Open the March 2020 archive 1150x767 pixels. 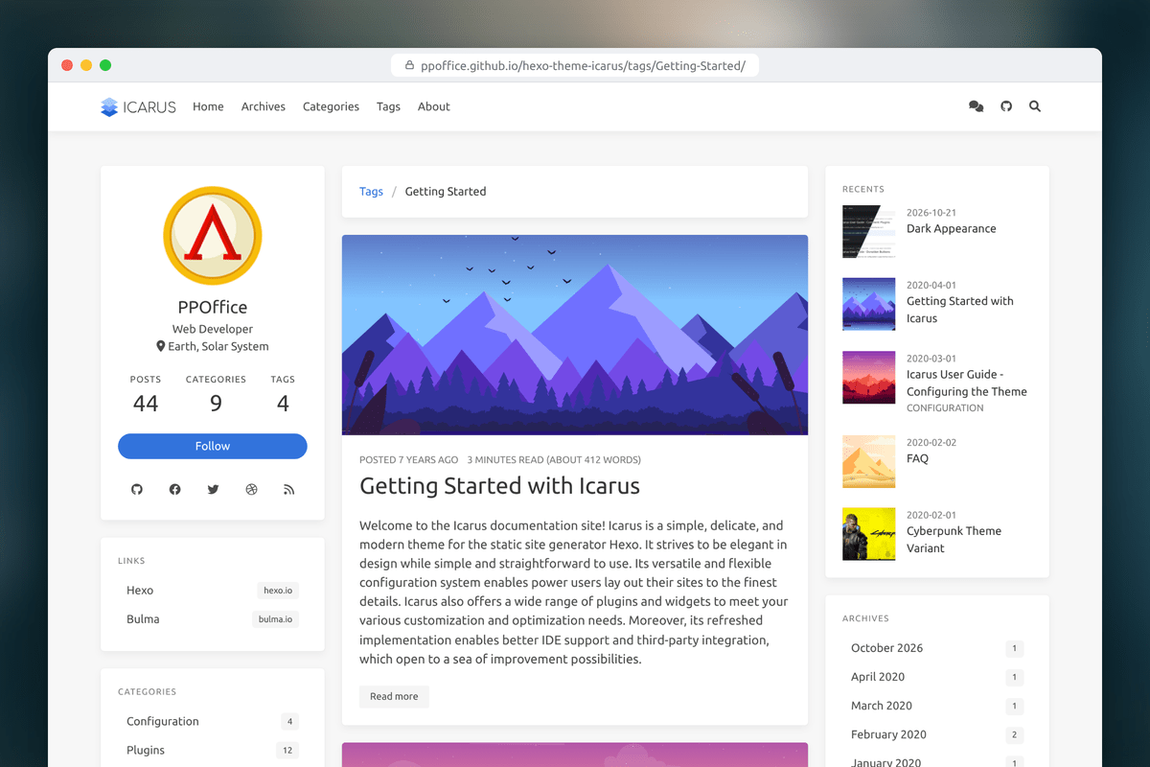click(937, 706)
